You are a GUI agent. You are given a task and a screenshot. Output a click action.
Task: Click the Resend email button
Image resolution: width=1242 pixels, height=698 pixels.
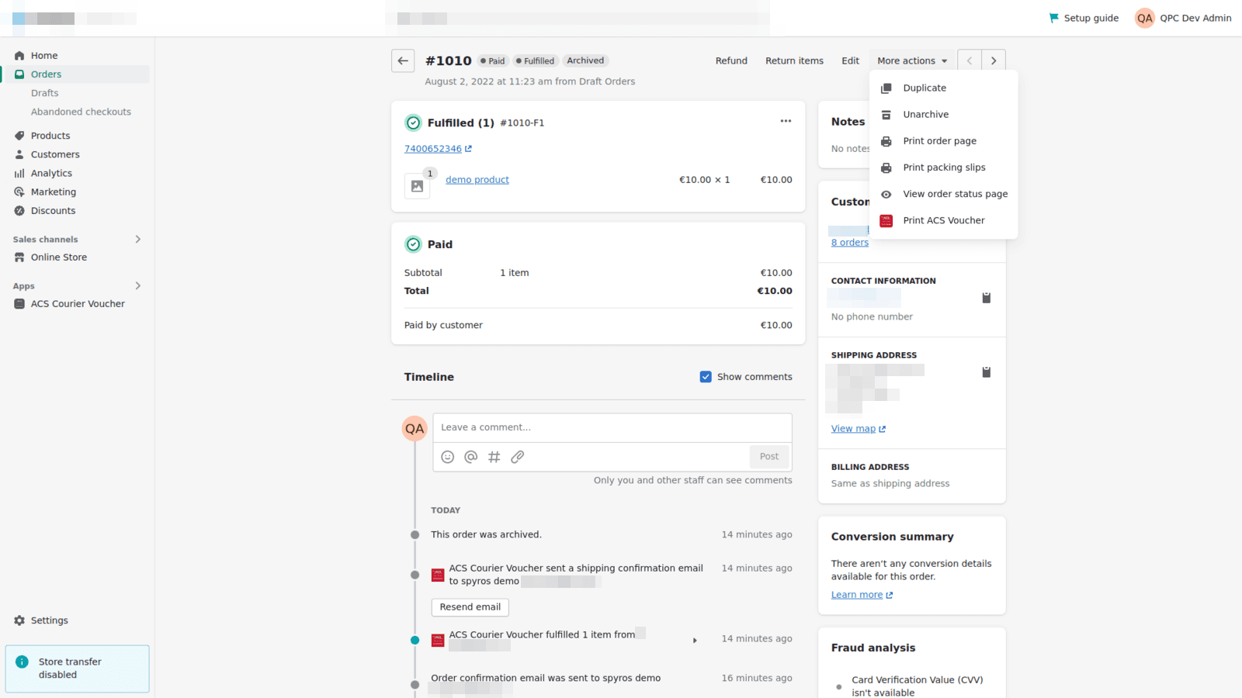click(x=470, y=607)
